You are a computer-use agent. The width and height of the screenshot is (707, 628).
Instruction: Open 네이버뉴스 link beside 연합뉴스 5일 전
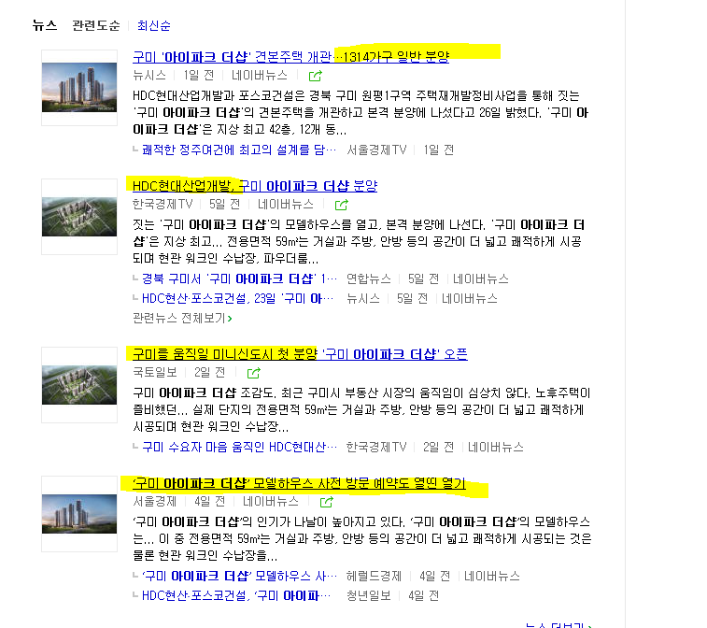tap(481, 278)
